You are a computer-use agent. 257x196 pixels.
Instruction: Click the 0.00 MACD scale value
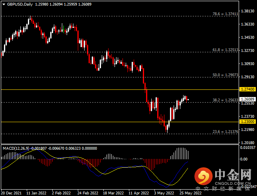(x=244, y=159)
